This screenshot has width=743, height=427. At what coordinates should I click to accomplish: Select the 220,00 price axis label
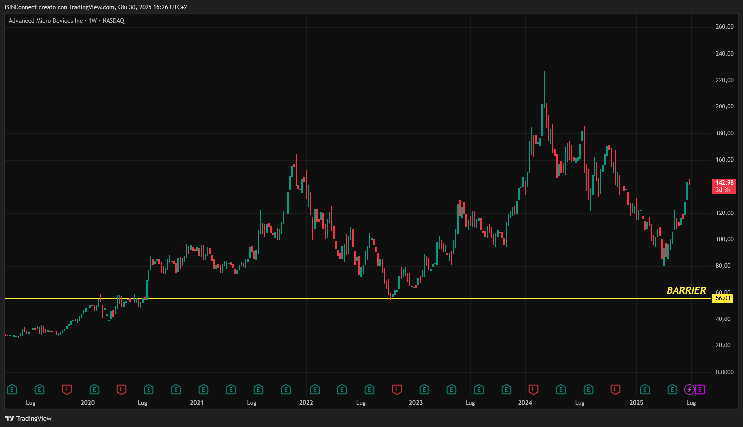click(x=724, y=80)
